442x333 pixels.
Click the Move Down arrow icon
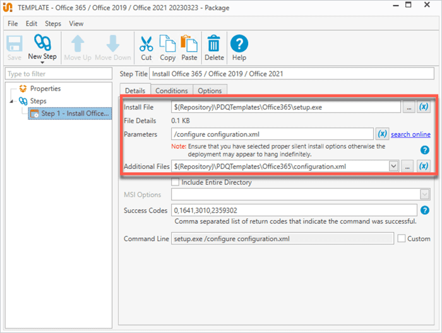(113, 44)
